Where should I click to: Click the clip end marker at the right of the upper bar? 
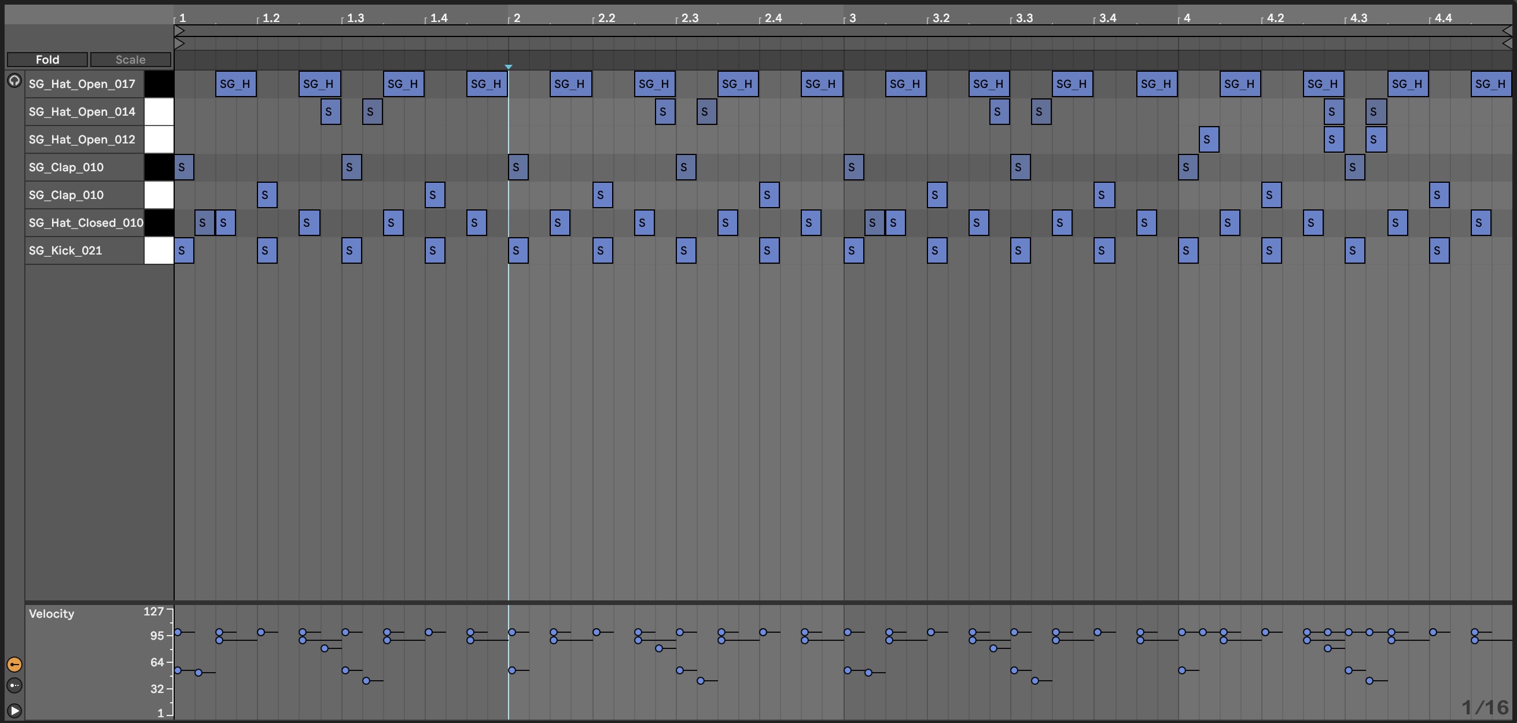point(1507,31)
